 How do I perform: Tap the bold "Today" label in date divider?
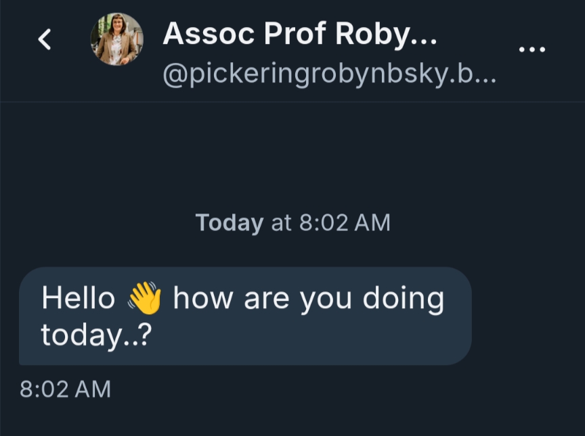(x=229, y=222)
